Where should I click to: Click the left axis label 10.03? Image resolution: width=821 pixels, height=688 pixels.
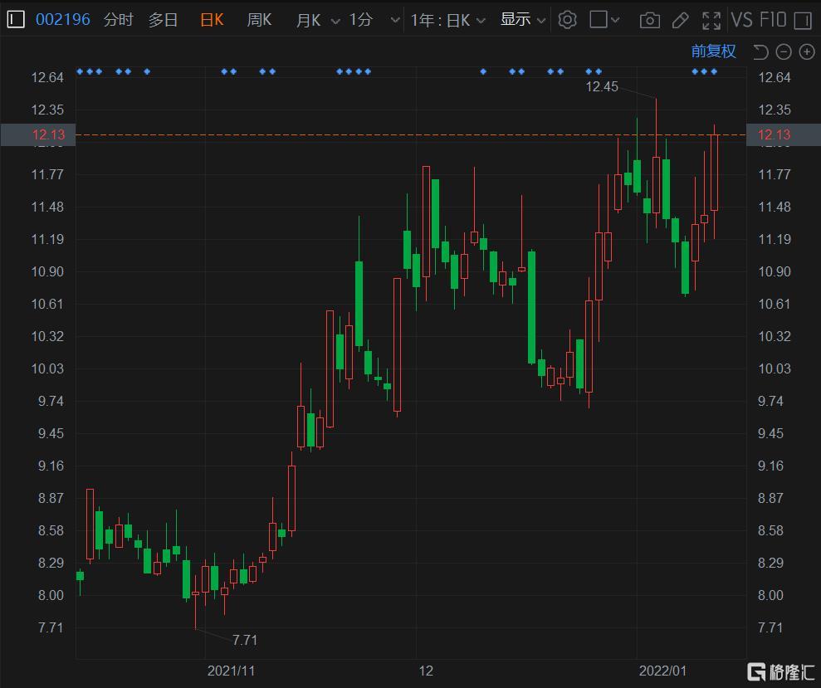47,368
